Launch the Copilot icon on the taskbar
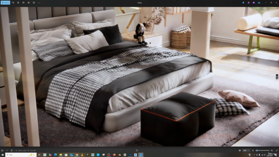Screen dimensions: 279x157 50,155
